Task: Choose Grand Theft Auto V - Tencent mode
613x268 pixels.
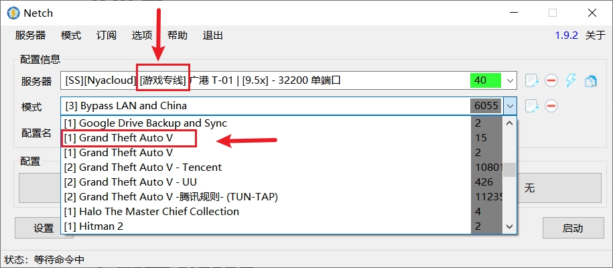Action: [150, 167]
